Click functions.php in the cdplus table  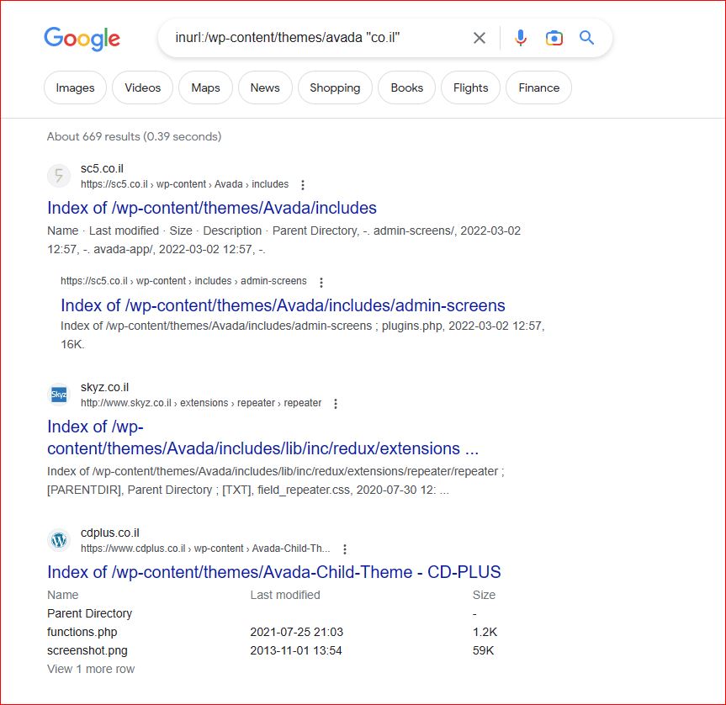82,632
